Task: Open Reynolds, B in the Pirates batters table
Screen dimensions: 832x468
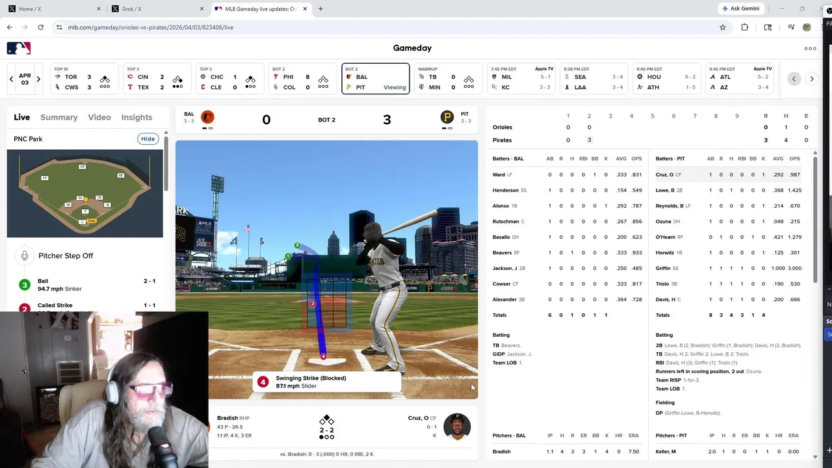Action: 669,206
